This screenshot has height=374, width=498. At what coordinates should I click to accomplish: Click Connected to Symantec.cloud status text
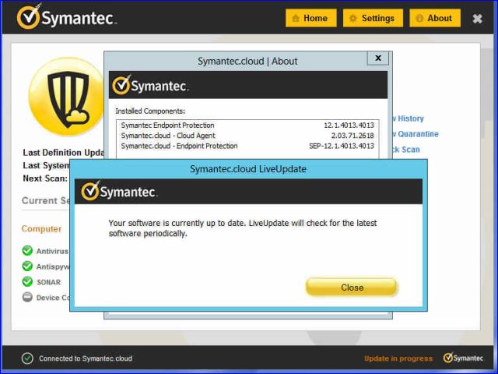86,358
